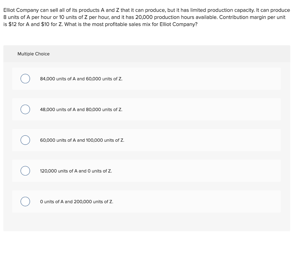This screenshot has width=303, height=268.
Task: Click the answer text '84,000 units of A and 60,000 units of Z'
Action: coord(81,79)
